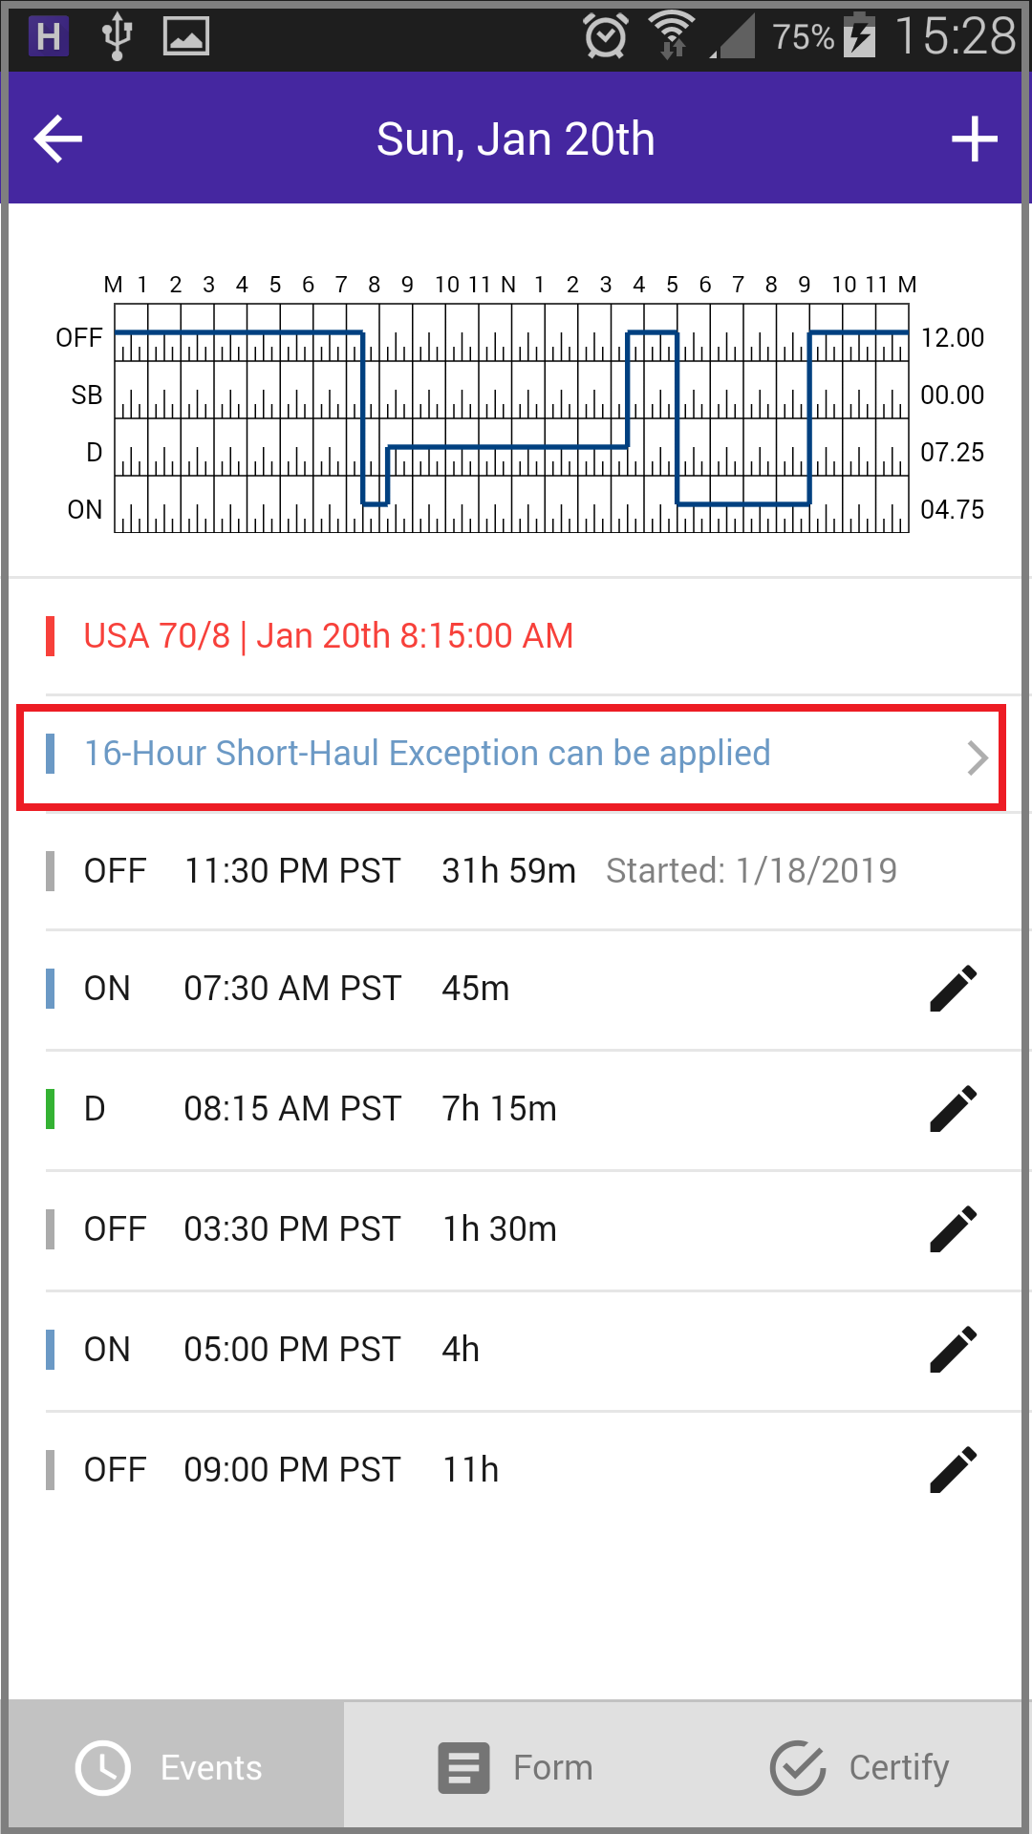Tap the picture notification icon in status bar
The height and width of the screenshot is (1834, 1032).
coord(186,36)
